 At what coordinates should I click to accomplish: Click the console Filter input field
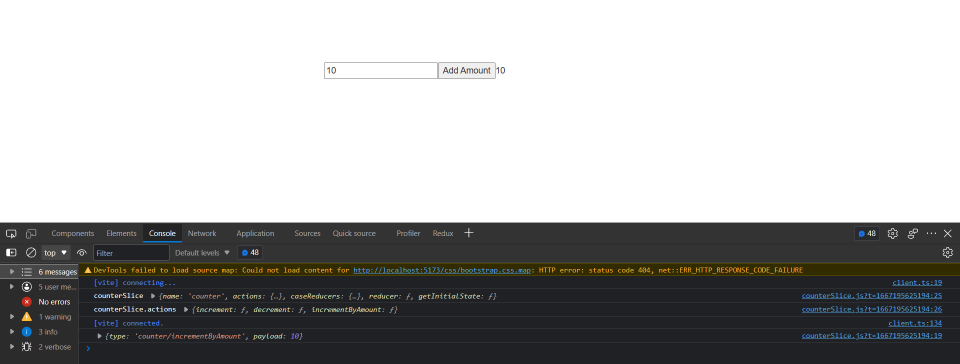[131, 253]
